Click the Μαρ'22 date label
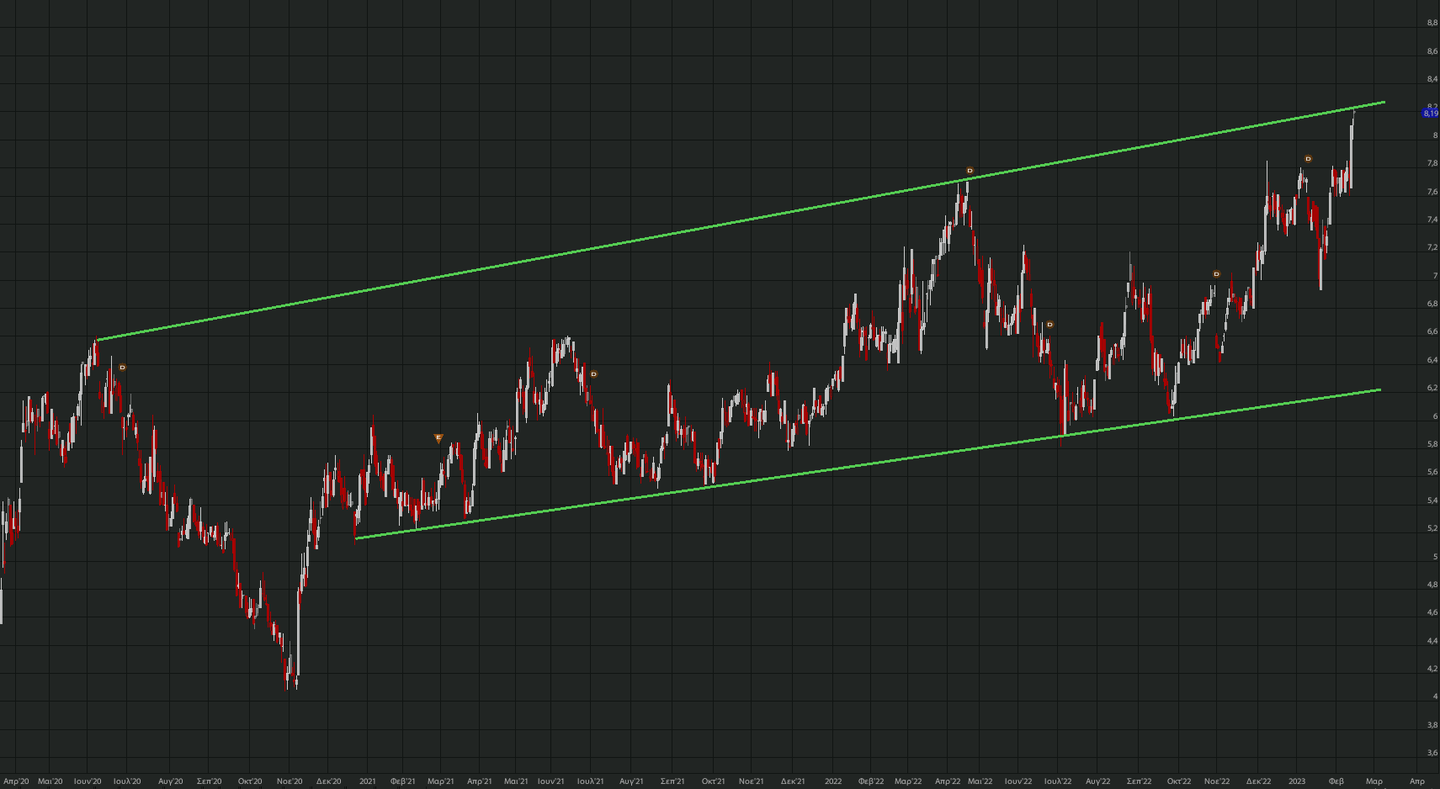The image size is (1440, 789). pyautogui.click(x=908, y=781)
